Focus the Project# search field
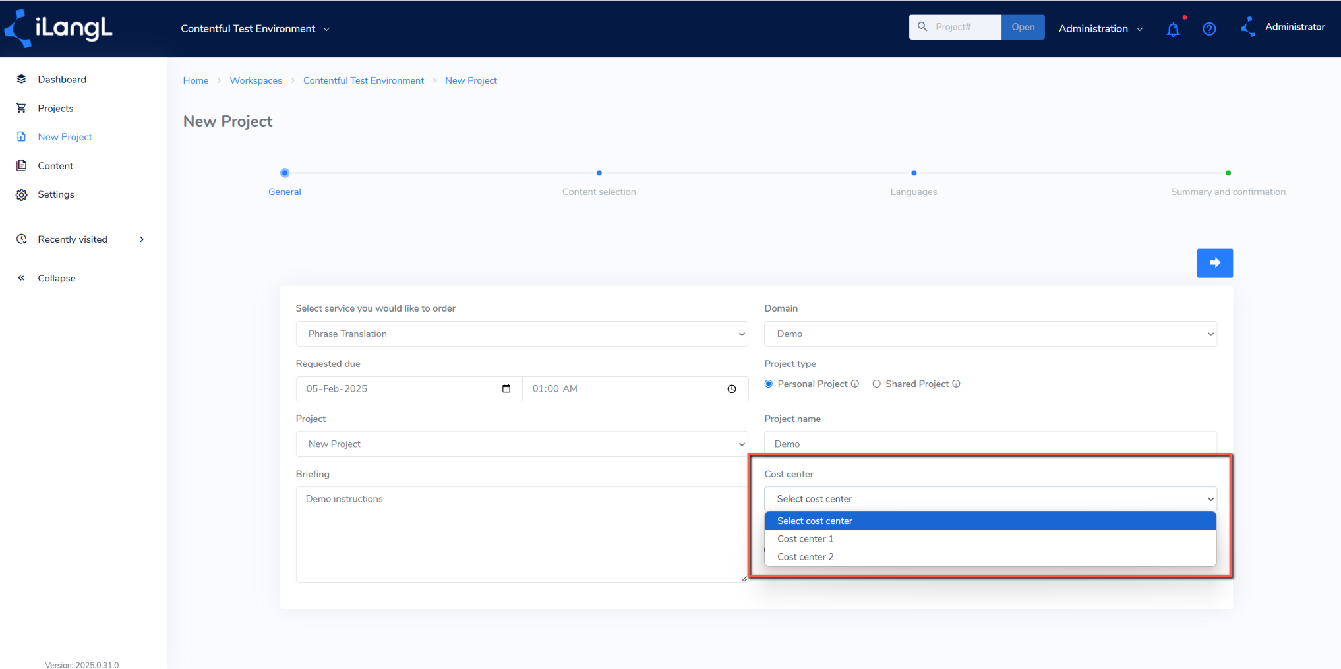1341x669 pixels. point(965,27)
